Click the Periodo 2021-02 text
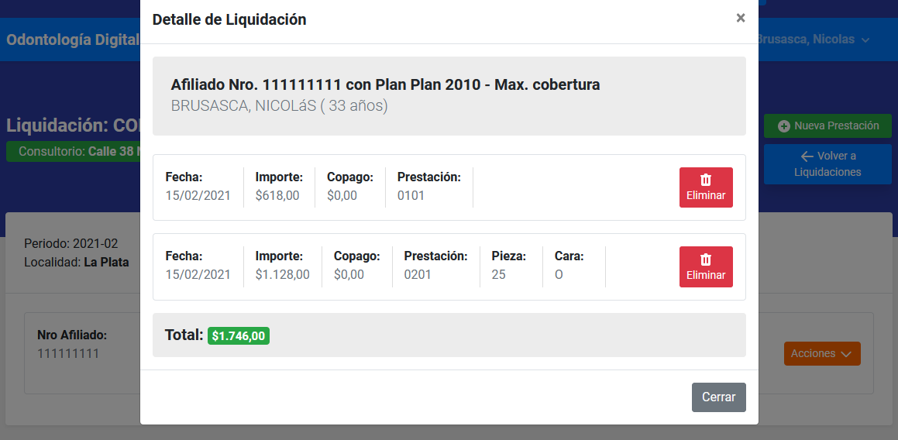 (71, 243)
